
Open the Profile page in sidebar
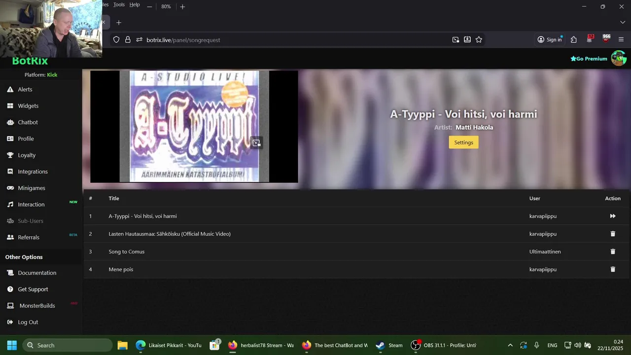tap(26, 139)
